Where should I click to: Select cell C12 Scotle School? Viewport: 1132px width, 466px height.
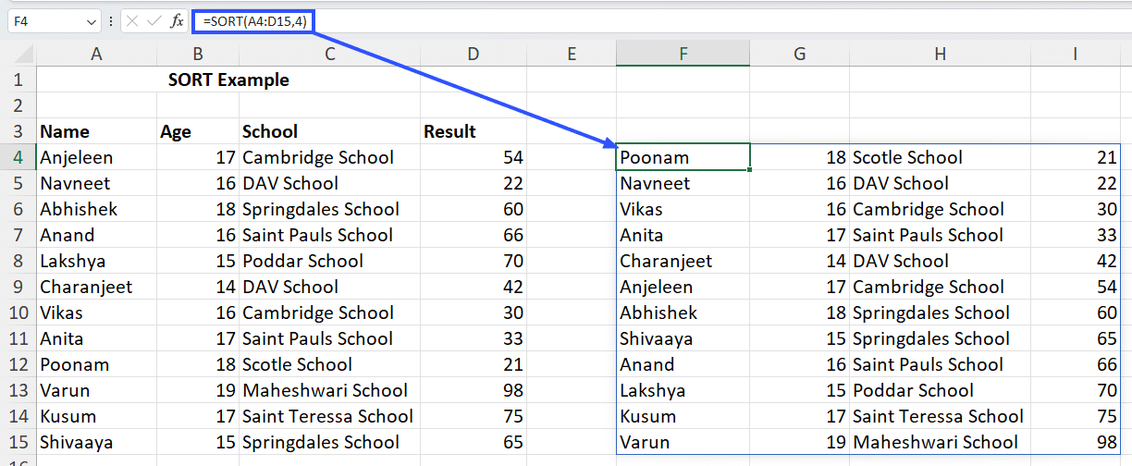[329, 364]
